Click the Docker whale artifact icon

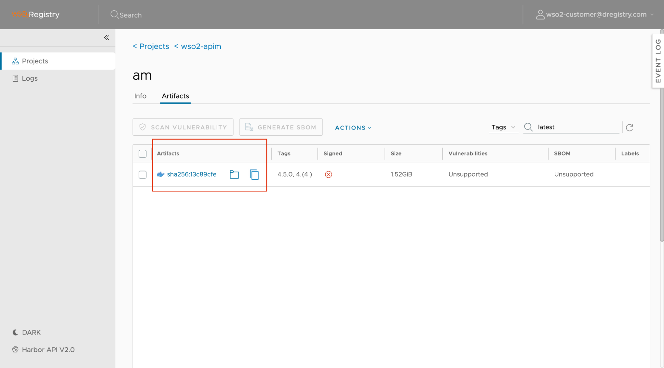(x=161, y=174)
